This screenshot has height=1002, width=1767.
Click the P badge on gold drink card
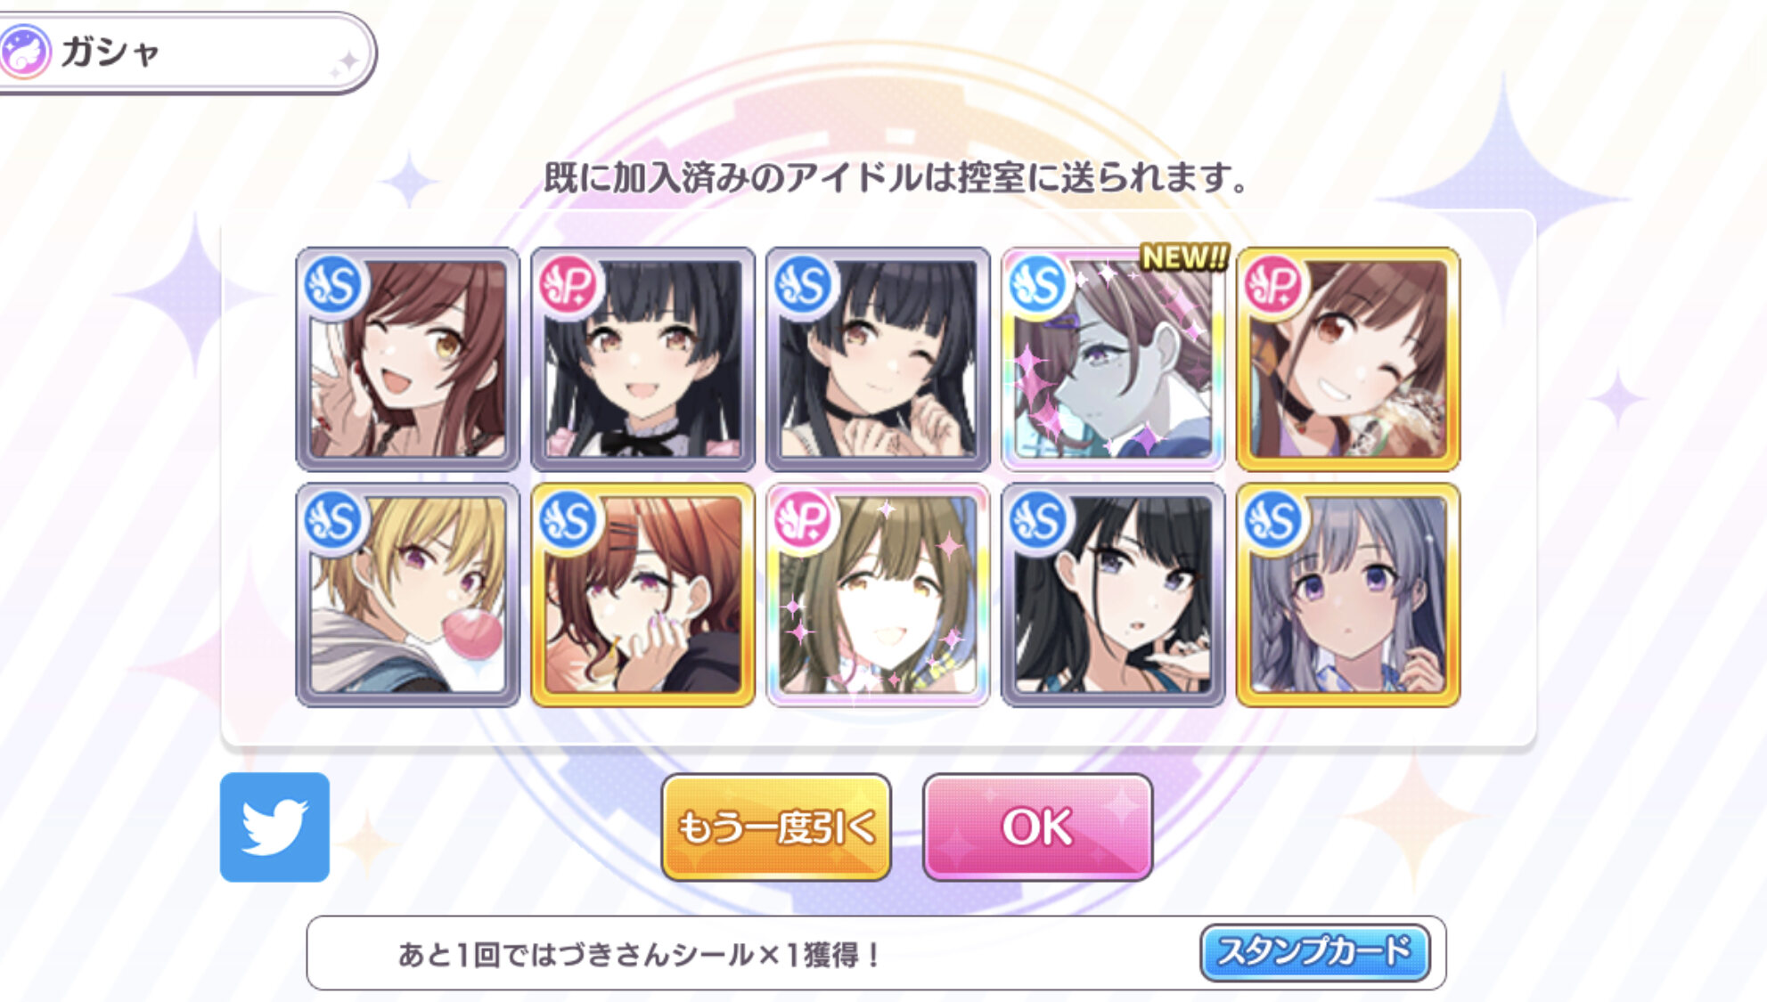[1273, 286]
